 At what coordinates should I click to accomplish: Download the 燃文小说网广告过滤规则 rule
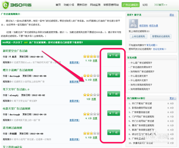coord(113,75)
